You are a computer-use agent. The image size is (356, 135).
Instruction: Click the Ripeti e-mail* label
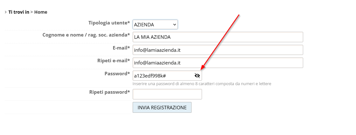(114, 61)
